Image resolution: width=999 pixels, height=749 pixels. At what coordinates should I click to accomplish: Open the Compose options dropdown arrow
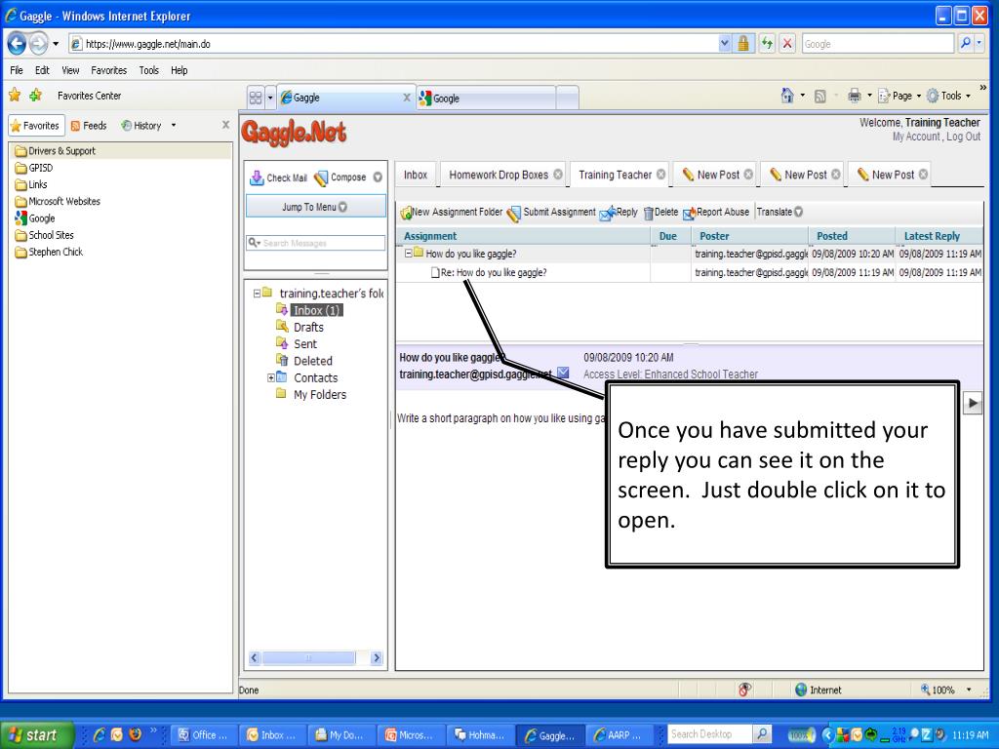(378, 177)
